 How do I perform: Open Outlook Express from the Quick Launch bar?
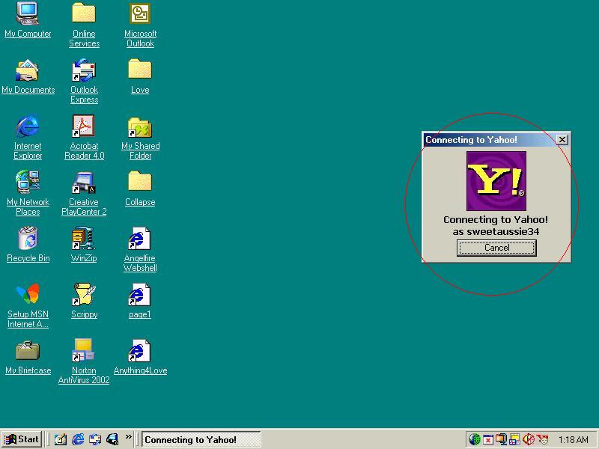click(x=95, y=439)
